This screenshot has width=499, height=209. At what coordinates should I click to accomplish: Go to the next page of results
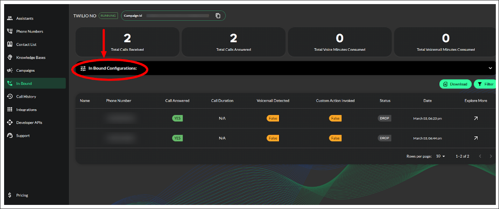tap(491, 156)
